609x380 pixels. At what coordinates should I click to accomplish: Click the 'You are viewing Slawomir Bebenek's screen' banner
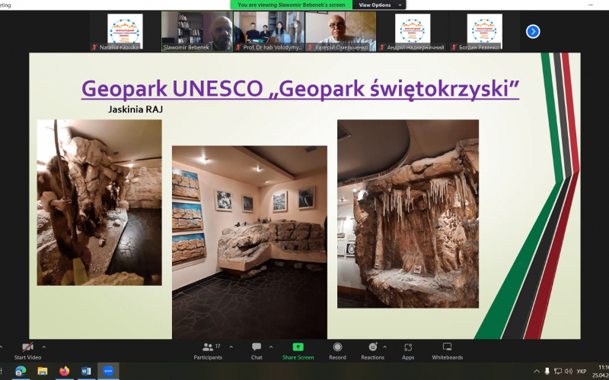pos(292,5)
